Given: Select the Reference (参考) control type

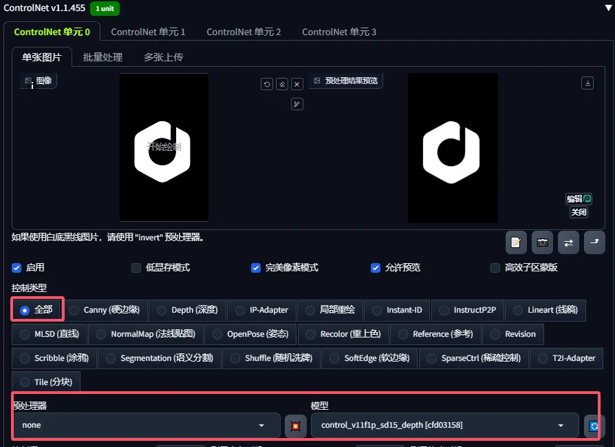Looking at the screenshot, I should click(x=435, y=334).
